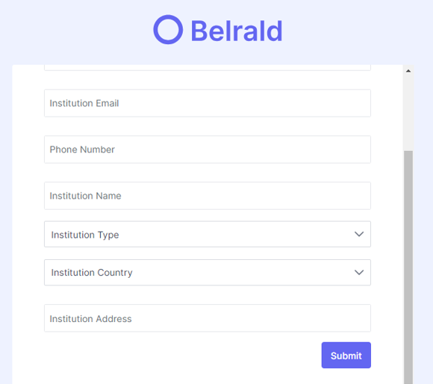
Task: Click the scrollbar up arrow
Action: (x=408, y=71)
